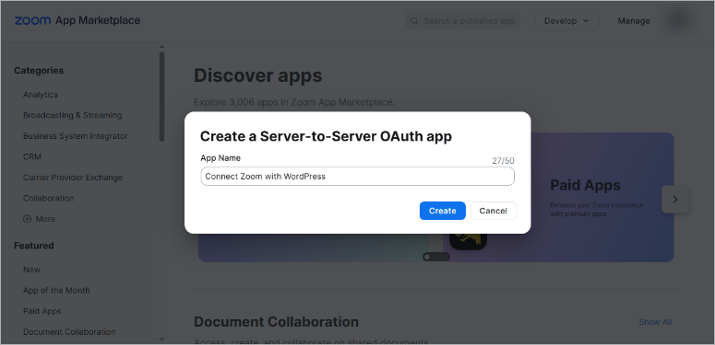This screenshot has height=345, width=715.
Task: Focus the App Name input field
Action: point(358,177)
